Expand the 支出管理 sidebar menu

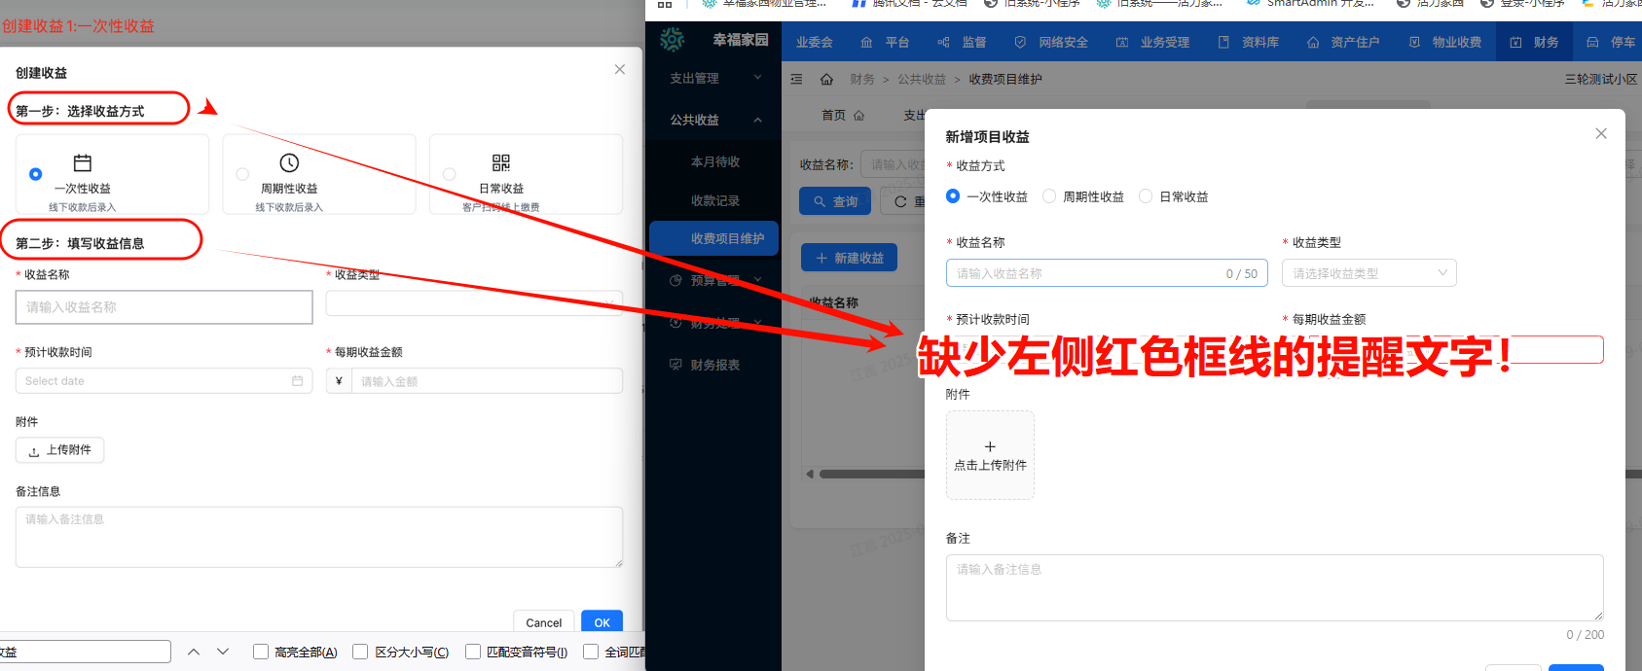757,78
